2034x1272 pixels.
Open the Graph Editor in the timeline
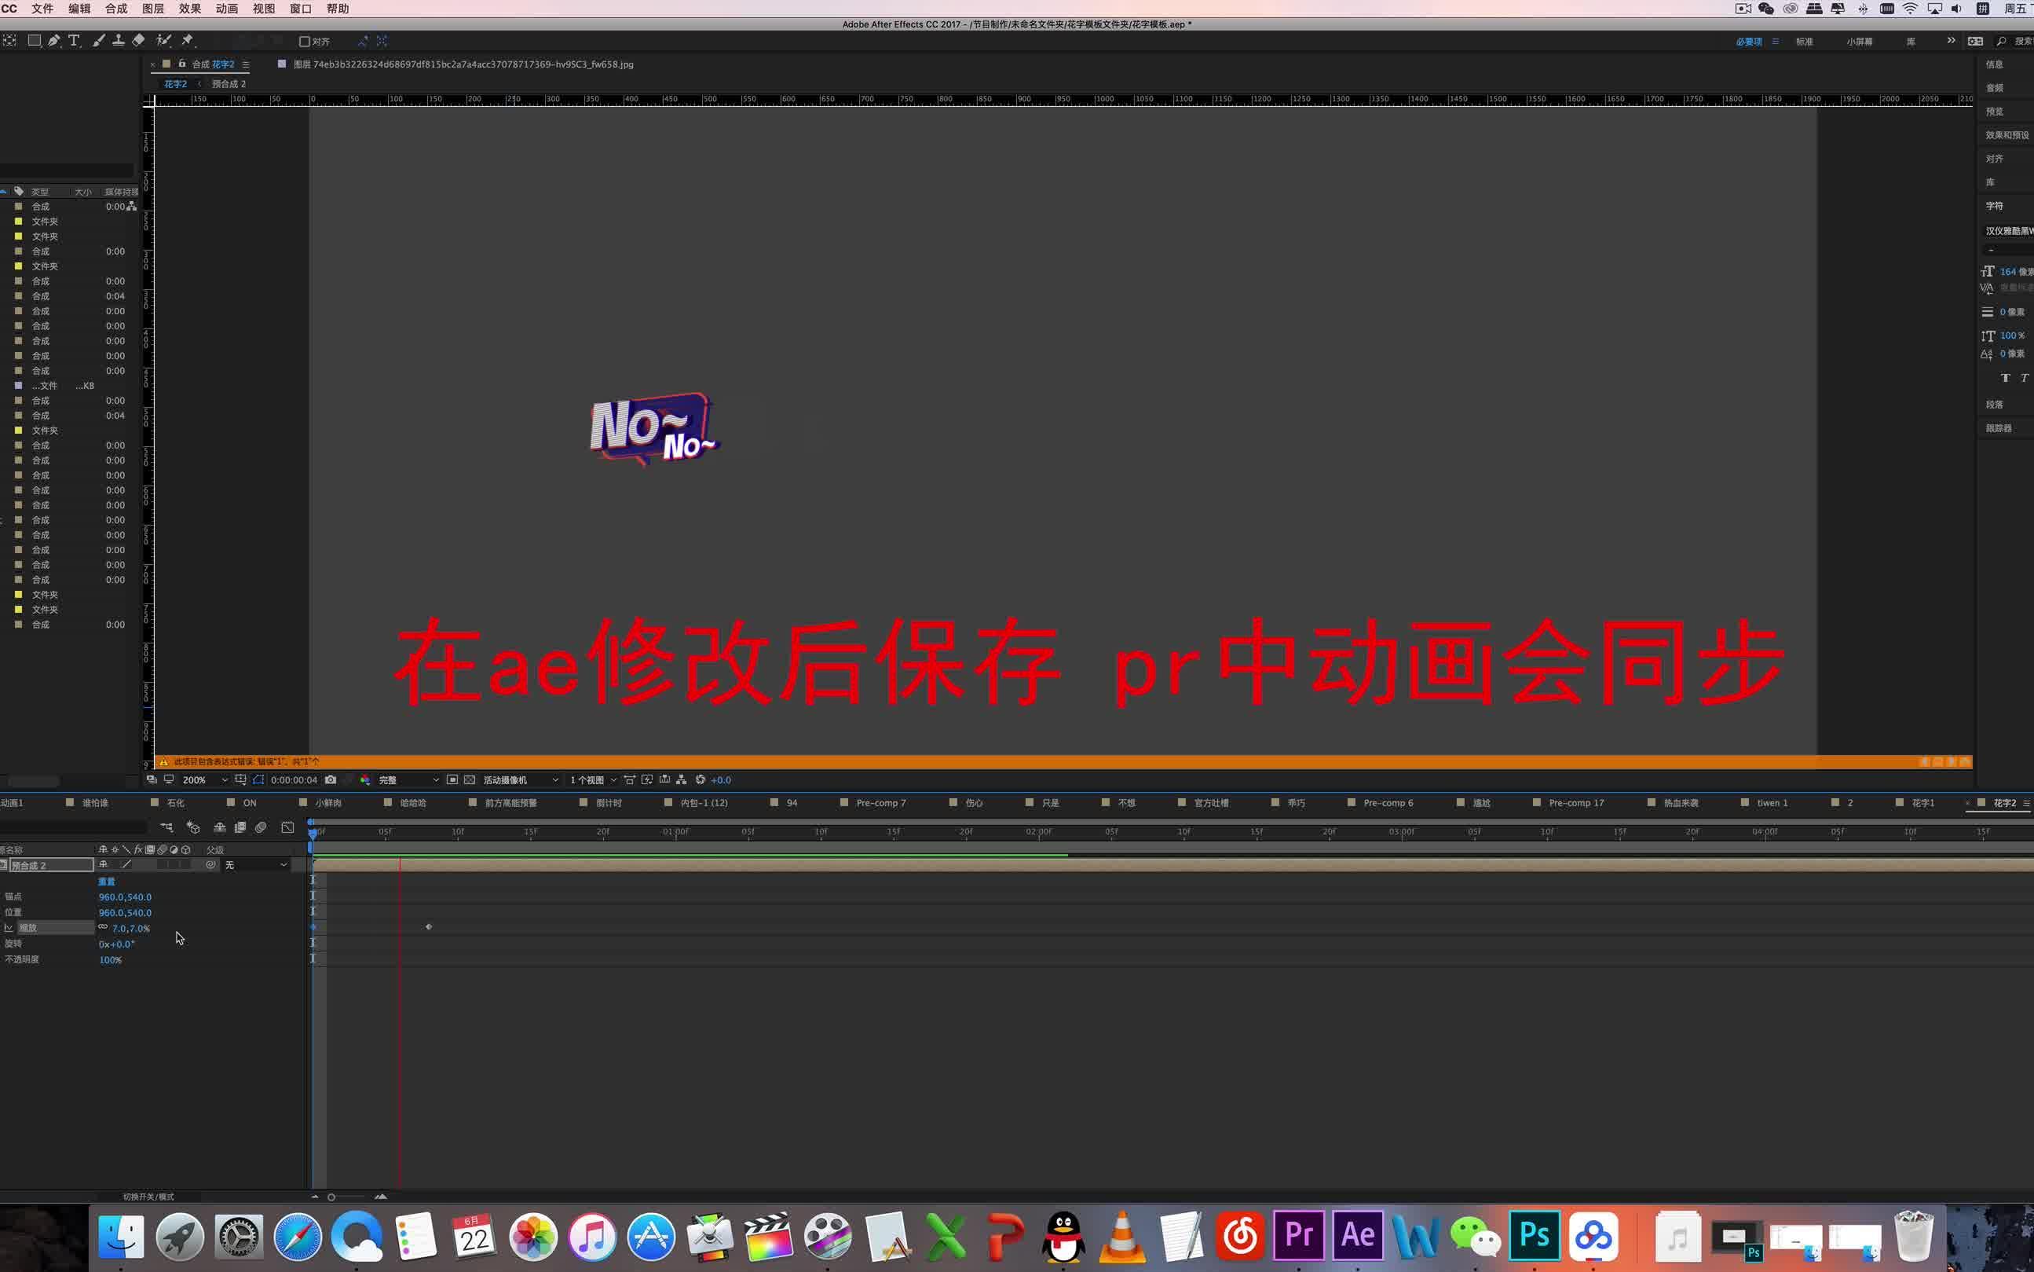click(286, 827)
